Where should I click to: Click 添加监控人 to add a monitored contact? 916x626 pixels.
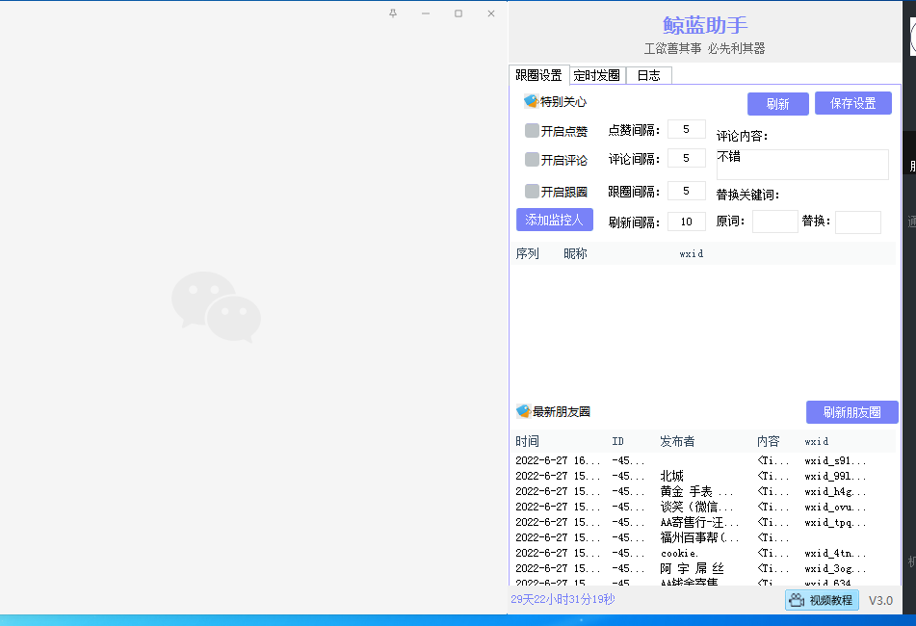pyautogui.click(x=554, y=220)
